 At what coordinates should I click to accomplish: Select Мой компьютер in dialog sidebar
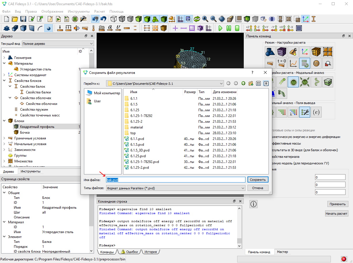click(103, 93)
